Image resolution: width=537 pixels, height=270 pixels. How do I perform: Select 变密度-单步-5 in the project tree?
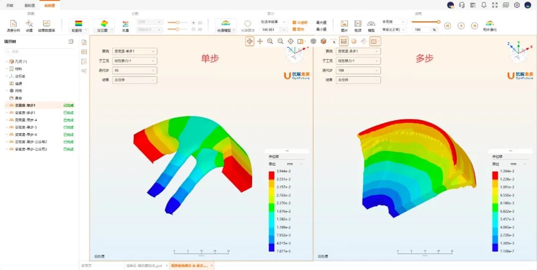click(x=26, y=127)
